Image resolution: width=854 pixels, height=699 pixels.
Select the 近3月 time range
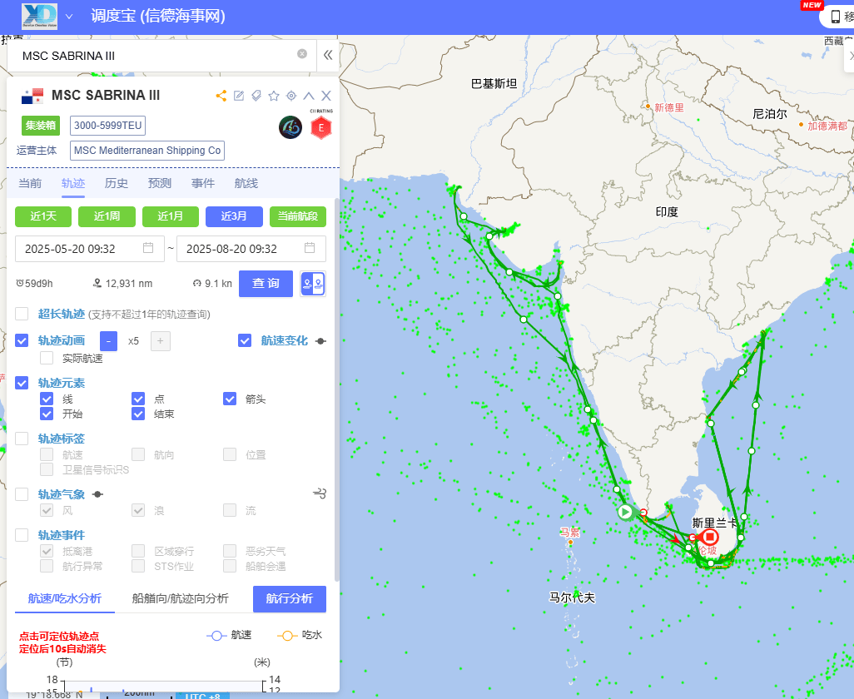click(x=234, y=216)
